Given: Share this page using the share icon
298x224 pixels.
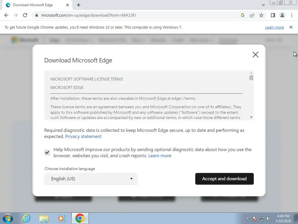Looking at the screenshot, I should (x=252, y=15).
